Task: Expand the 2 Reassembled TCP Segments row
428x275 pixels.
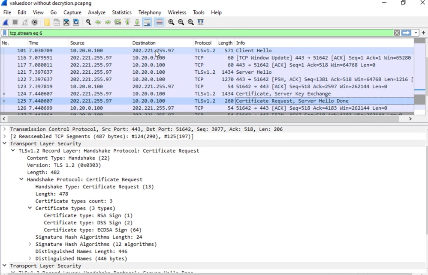Action: click(x=4, y=136)
